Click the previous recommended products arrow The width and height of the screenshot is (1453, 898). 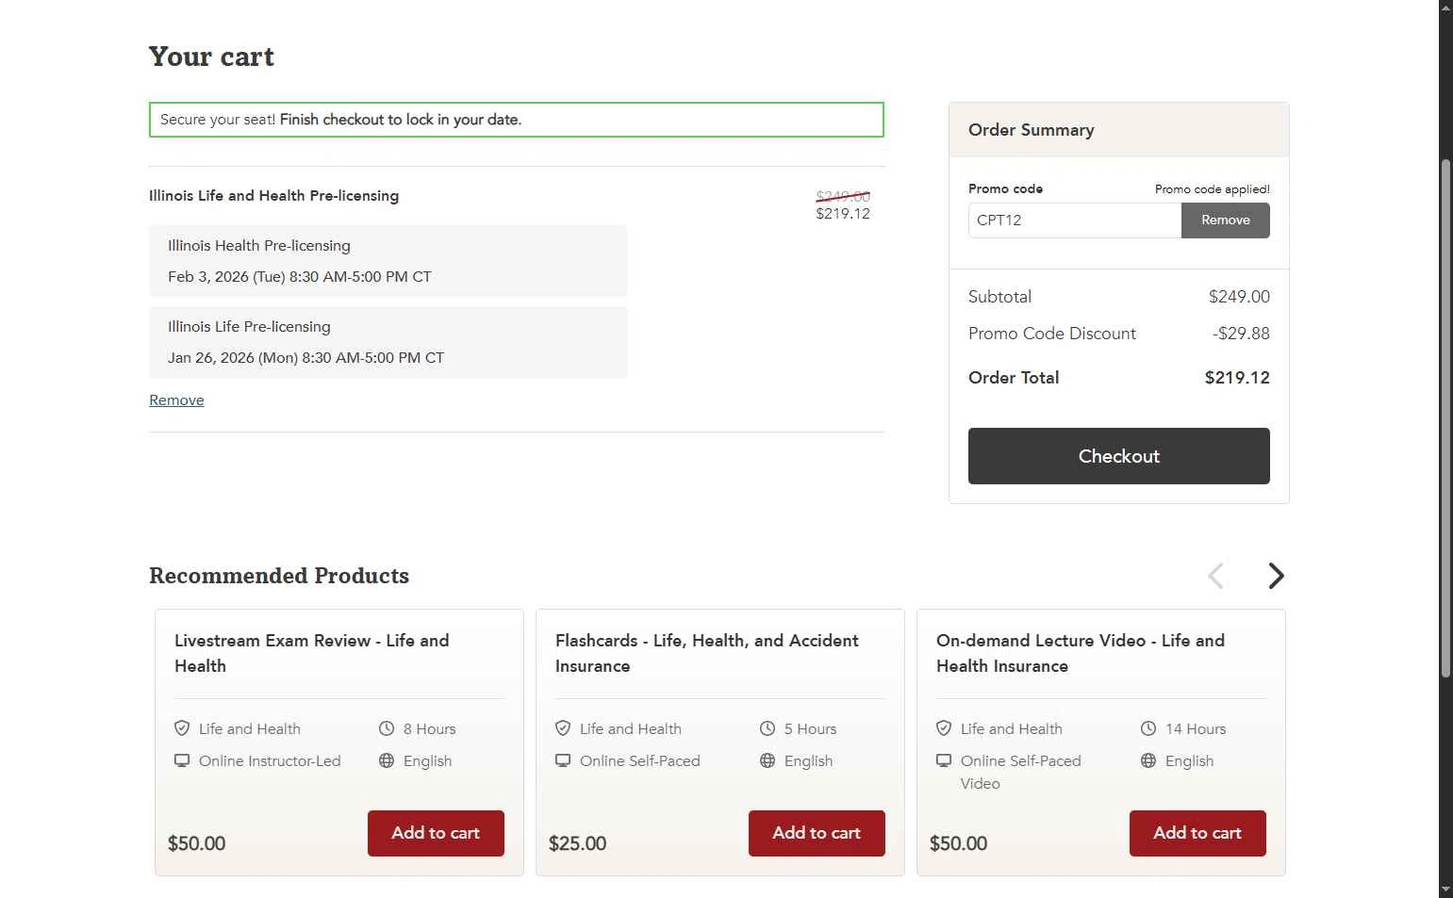[x=1215, y=576]
